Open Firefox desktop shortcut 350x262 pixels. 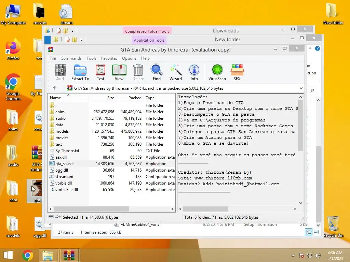pyautogui.click(x=13, y=49)
